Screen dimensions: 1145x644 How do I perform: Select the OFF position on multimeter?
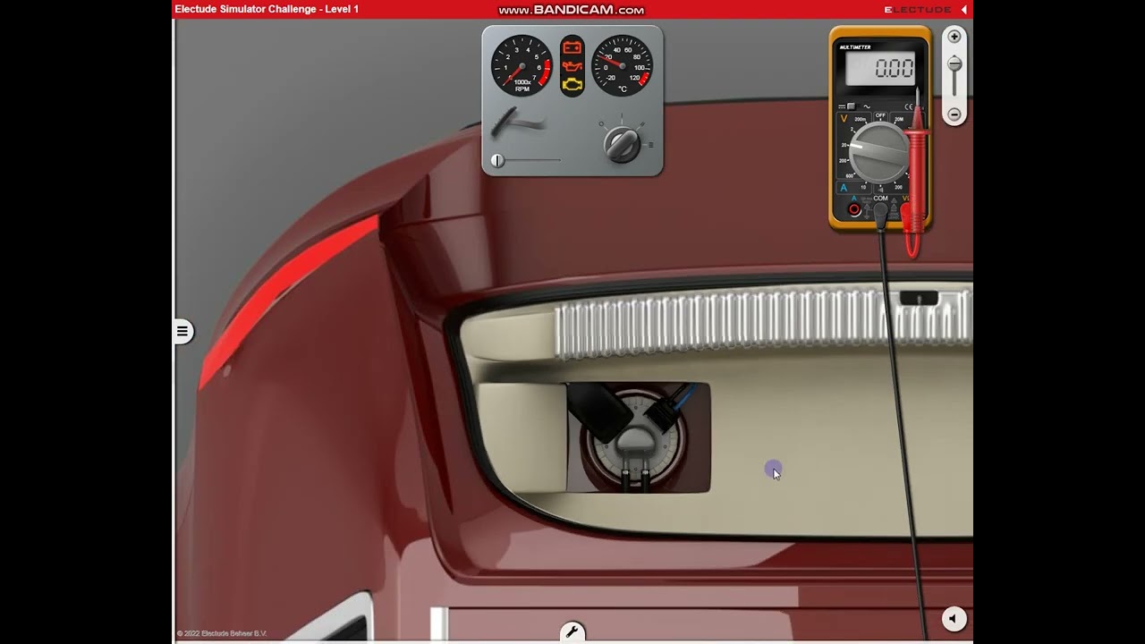point(880,116)
